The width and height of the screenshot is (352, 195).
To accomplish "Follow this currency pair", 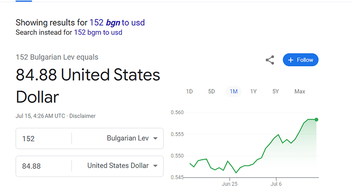I will coord(300,60).
